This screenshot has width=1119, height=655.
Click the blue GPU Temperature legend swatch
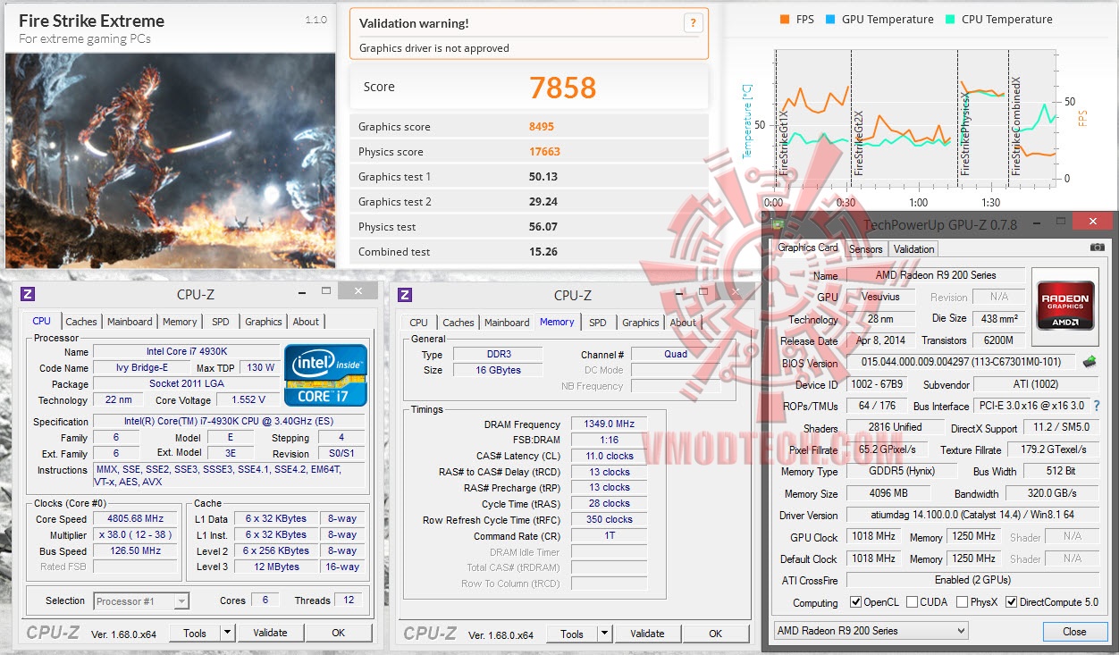click(830, 20)
